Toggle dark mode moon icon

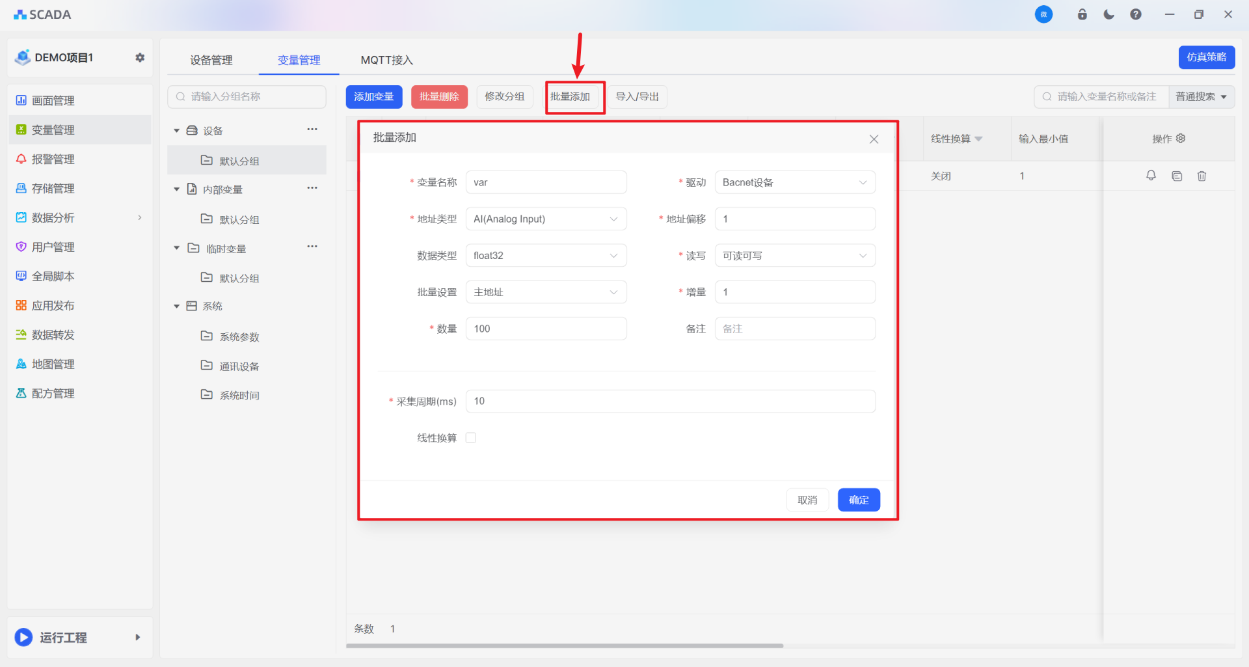click(x=1109, y=14)
